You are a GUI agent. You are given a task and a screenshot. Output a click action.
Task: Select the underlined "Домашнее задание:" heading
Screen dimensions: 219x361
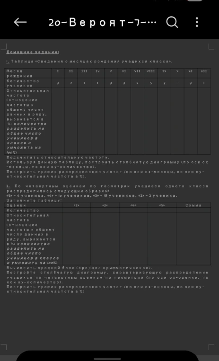tap(33, 52)
